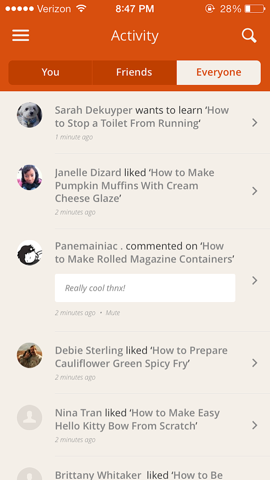Open Sarah Dekuyper's dog profile photo
270x480 pixels.
tap(30, 115)
